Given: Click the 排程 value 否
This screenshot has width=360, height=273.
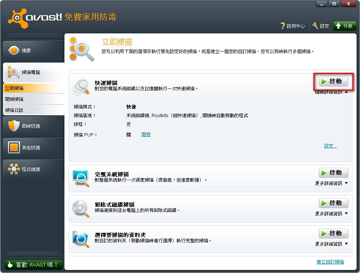Looking at the screenshot, I should coord(128,124).
